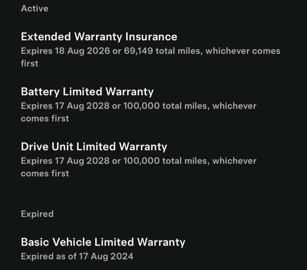
Task: Click "Drive Unit" in the warranty title
Action: click(47, 146)
